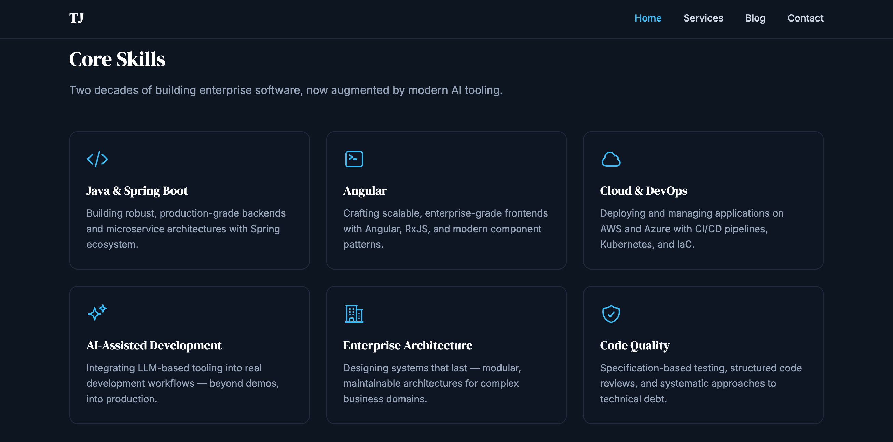Click the Java & Spring Boot heading
The width and height of the screenshot is (893, 442).
(137, 190)
